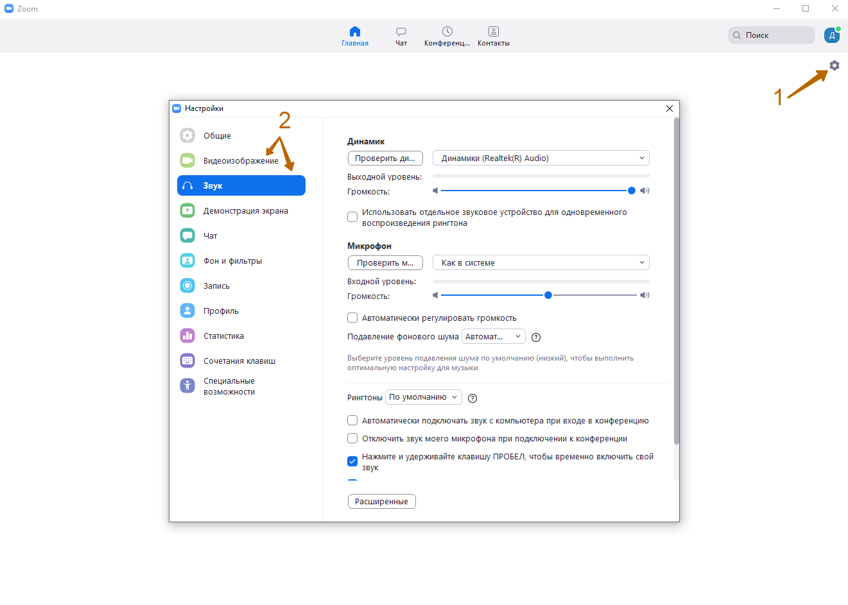848x605 pixels.
Task: Click the Проверить ди... speaker test button
Action: (x=385, y=158)
